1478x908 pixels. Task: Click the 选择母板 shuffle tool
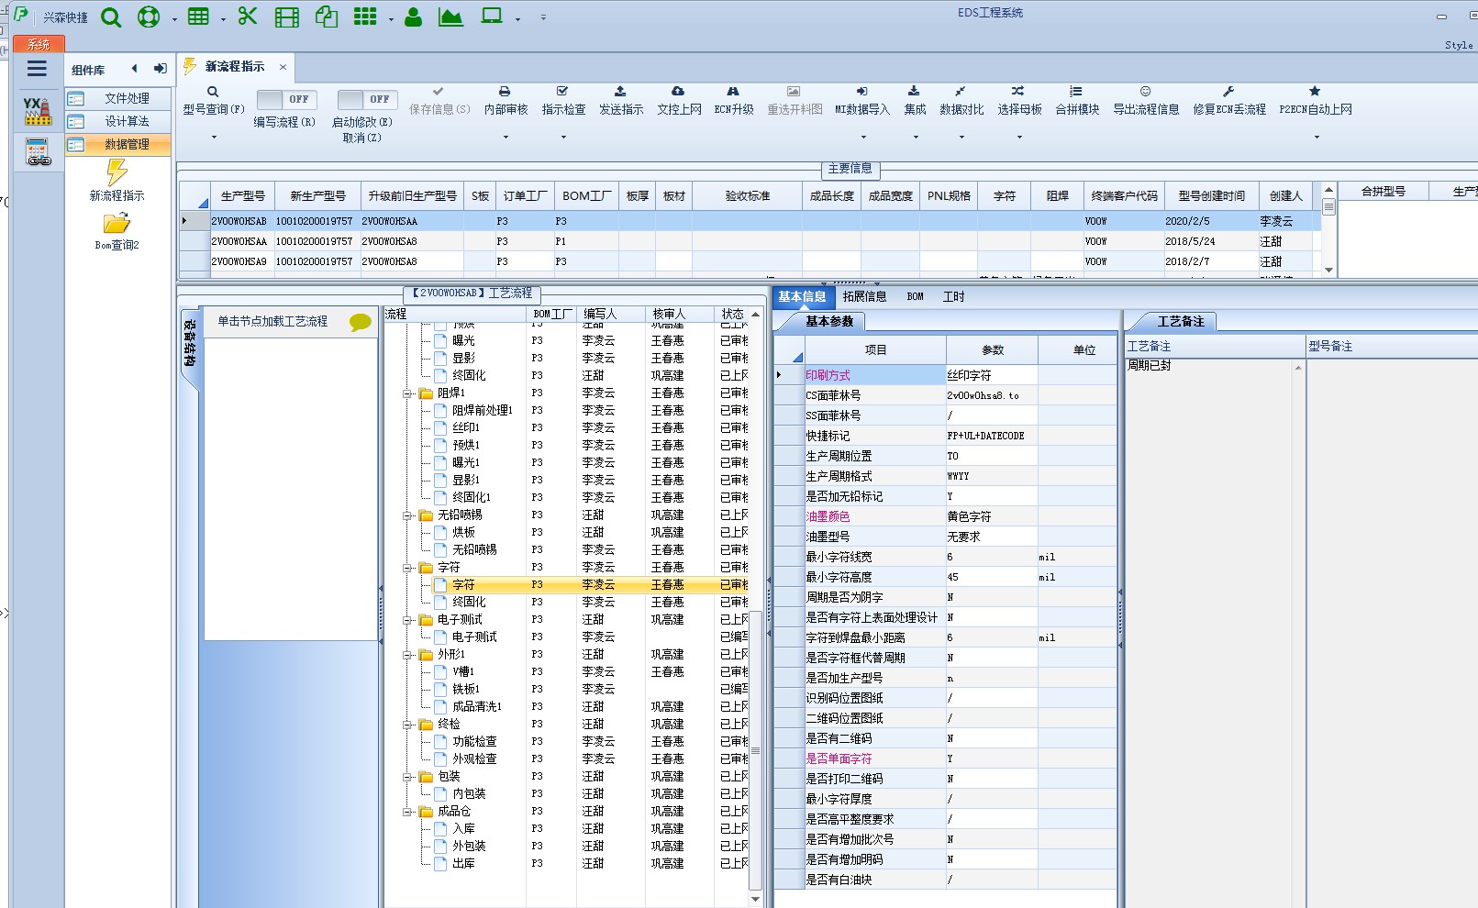click(1019, 100)
